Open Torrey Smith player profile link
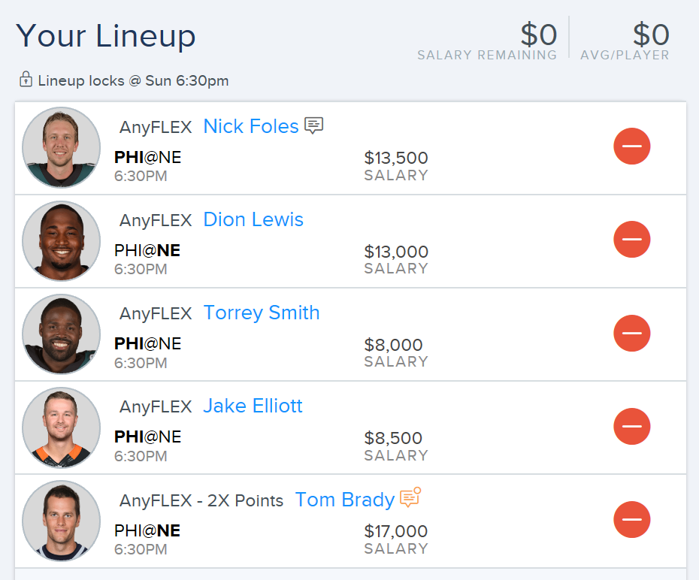 pos(262,313)
